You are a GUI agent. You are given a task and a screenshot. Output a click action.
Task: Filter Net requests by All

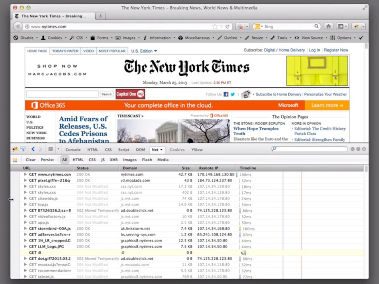(x=64, y=160)
